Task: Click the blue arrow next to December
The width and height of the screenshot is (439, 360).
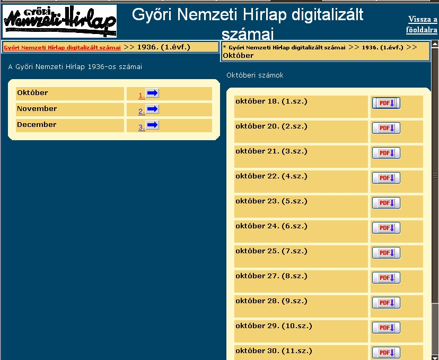Action: coord(152,125)
